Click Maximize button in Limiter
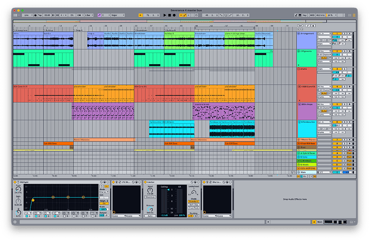369x240 pixels. point(150,197)
